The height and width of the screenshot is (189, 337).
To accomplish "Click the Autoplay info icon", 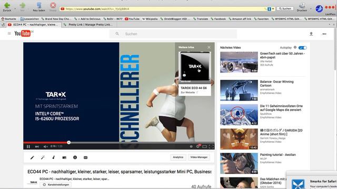I will (295, 47).
